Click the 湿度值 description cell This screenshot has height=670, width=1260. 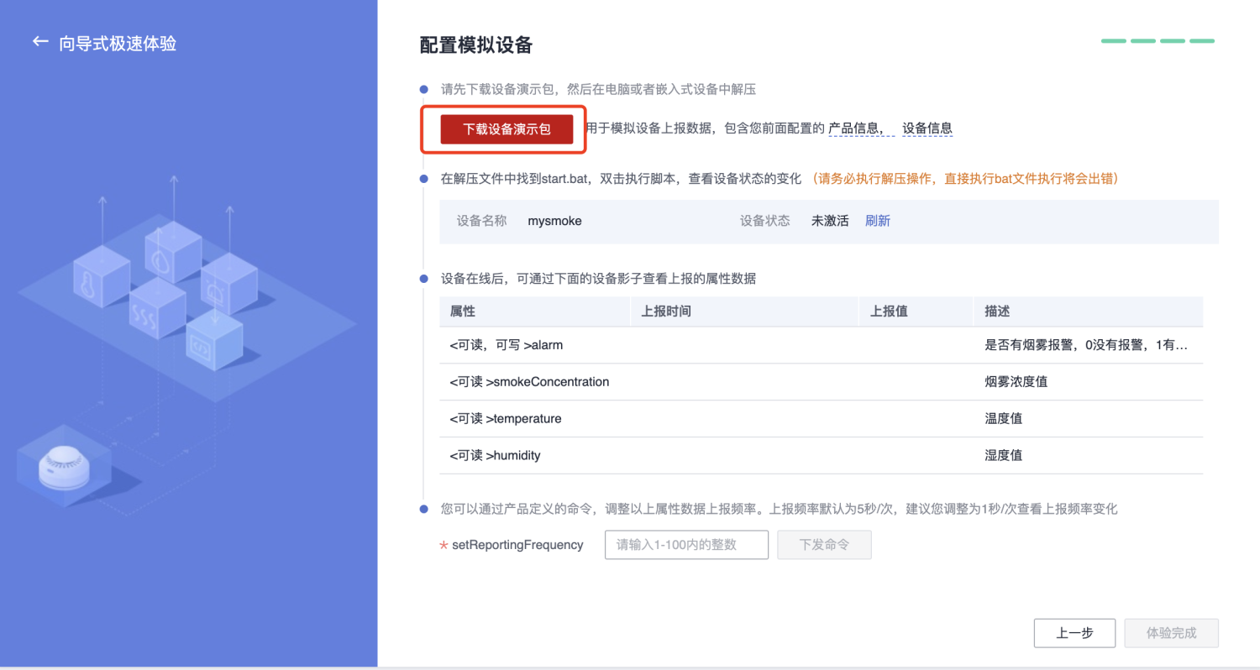1004,456
